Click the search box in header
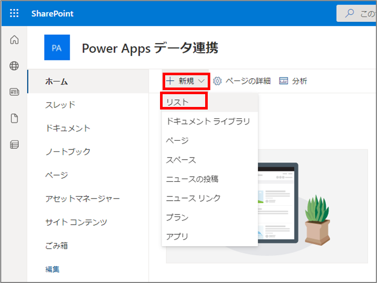 tap(356, 13)
